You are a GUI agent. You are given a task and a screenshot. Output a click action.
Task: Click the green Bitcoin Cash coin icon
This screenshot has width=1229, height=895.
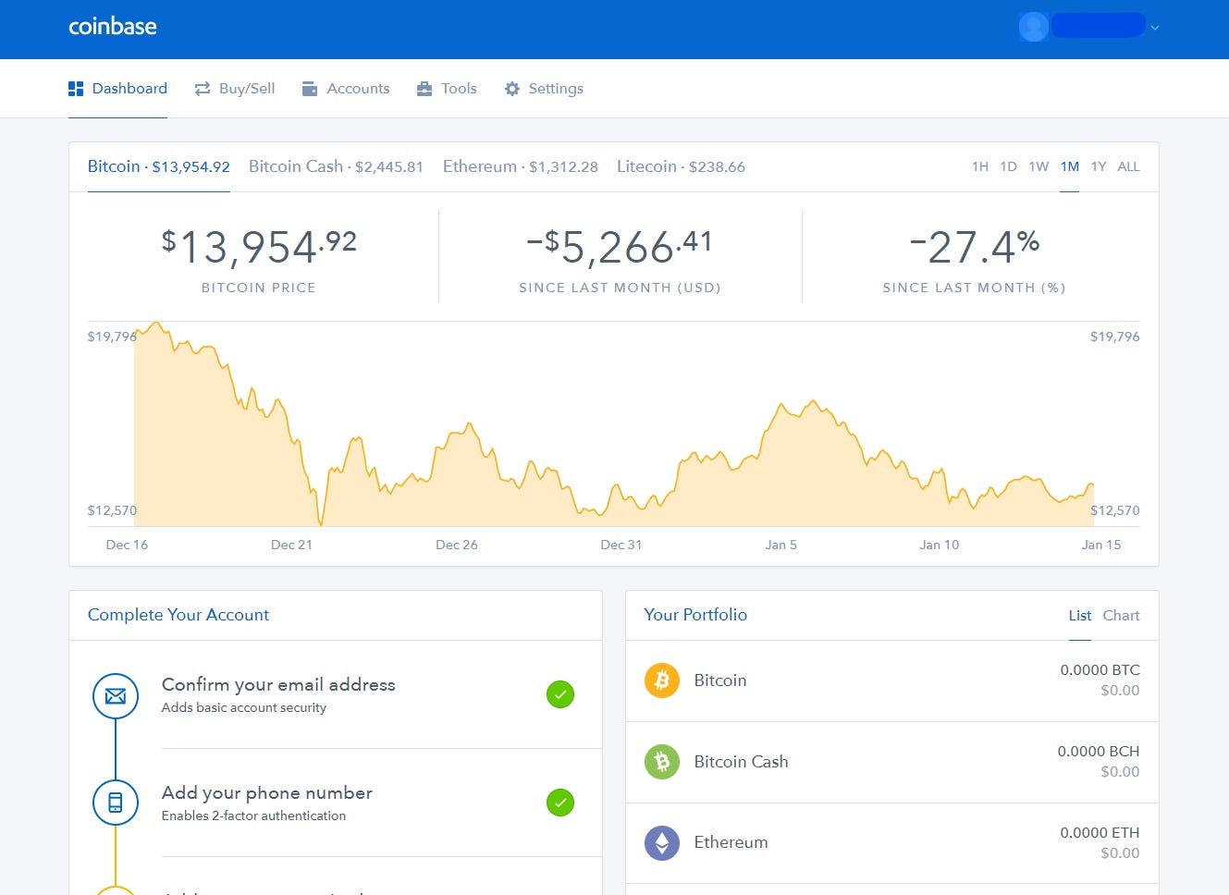662,762
